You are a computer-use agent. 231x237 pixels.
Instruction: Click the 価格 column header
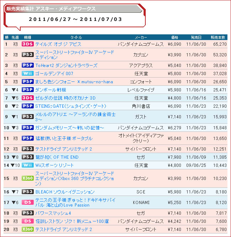[x=174, y=37]
